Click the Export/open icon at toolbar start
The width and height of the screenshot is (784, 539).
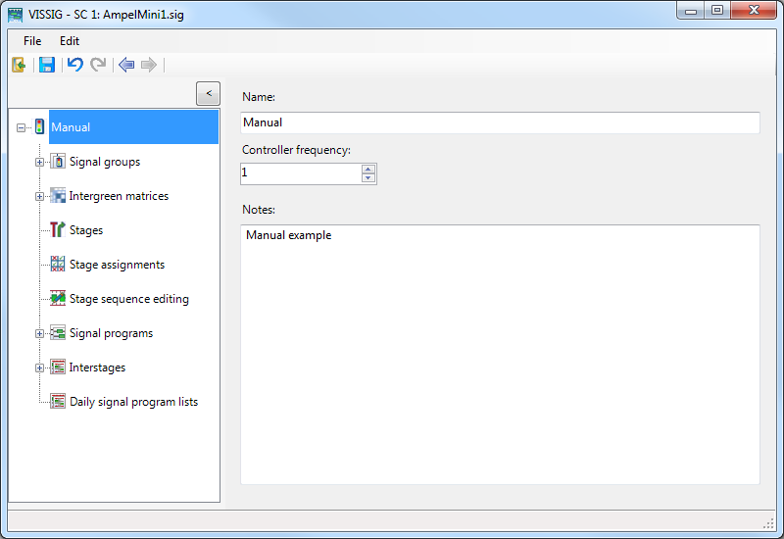point(20,65)
